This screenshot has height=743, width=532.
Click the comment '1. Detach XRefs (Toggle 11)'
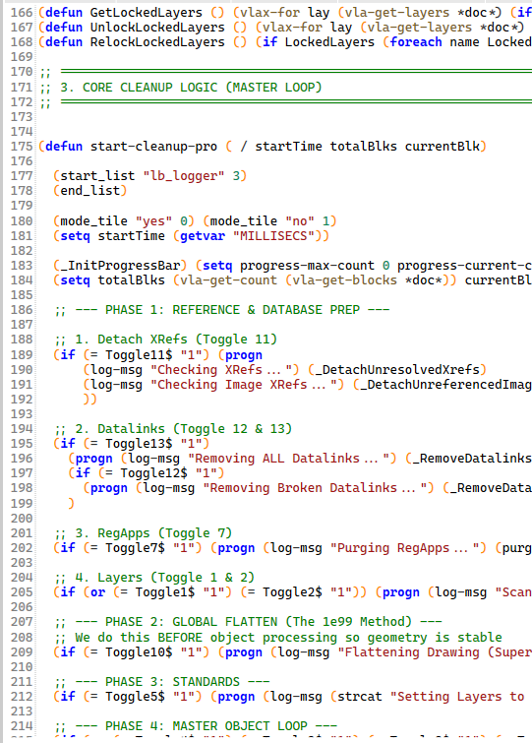(x=176, y=340)
